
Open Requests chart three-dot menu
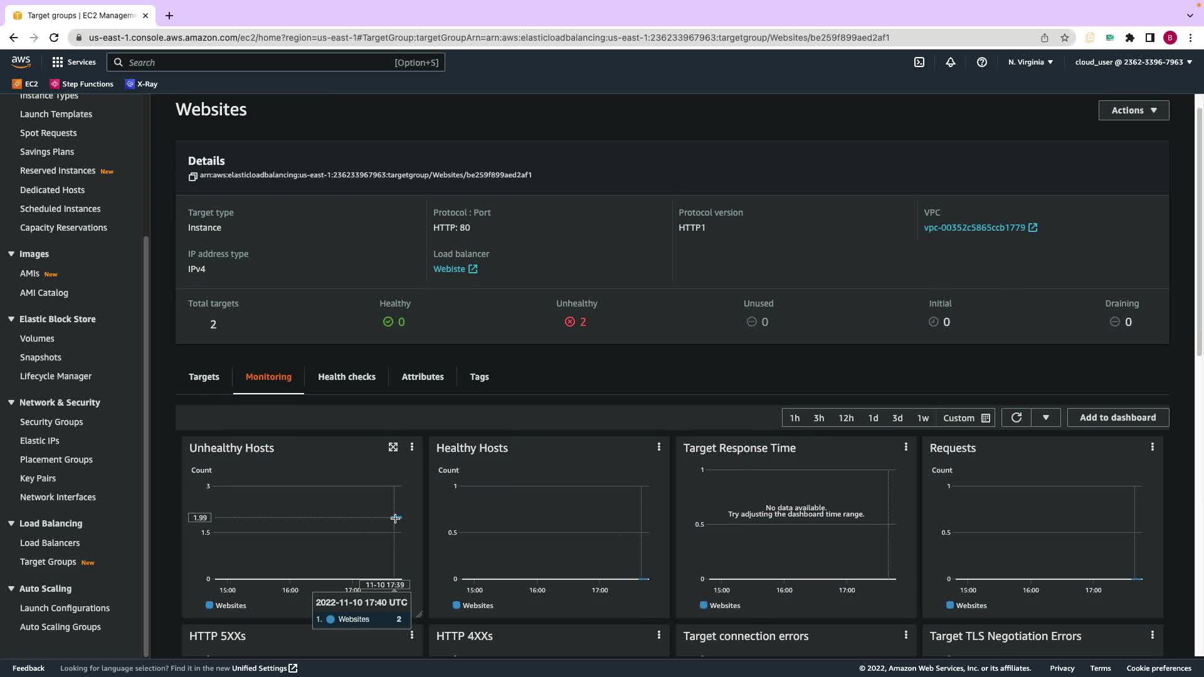(x=1152, y=447)
